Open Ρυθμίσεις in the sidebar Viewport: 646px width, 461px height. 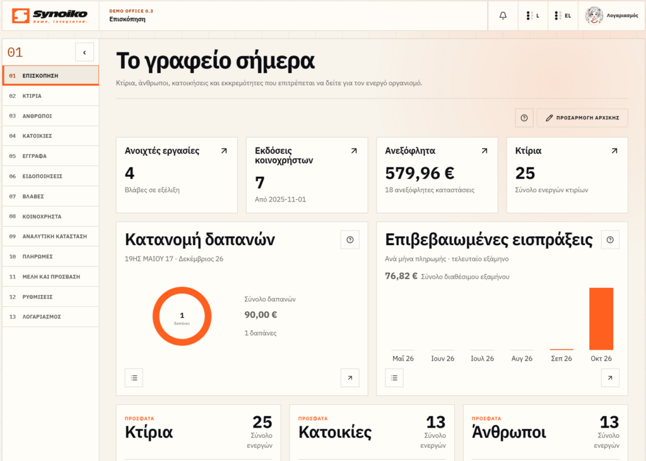click(50, 296)
